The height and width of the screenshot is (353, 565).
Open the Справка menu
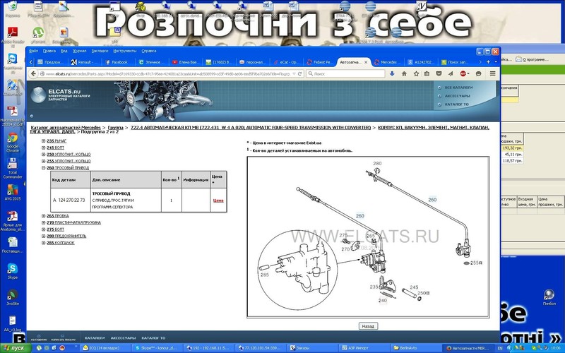point(149,51)
